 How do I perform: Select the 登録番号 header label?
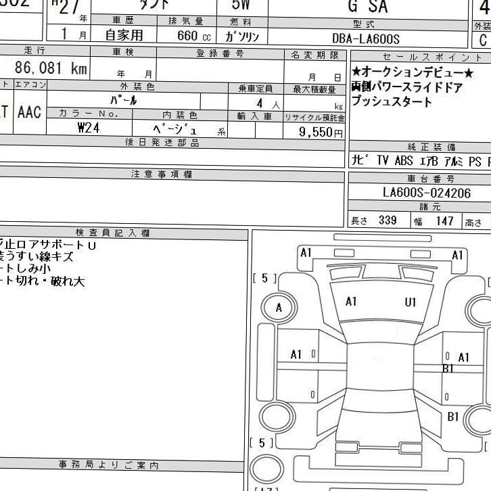tap(220, 53)
